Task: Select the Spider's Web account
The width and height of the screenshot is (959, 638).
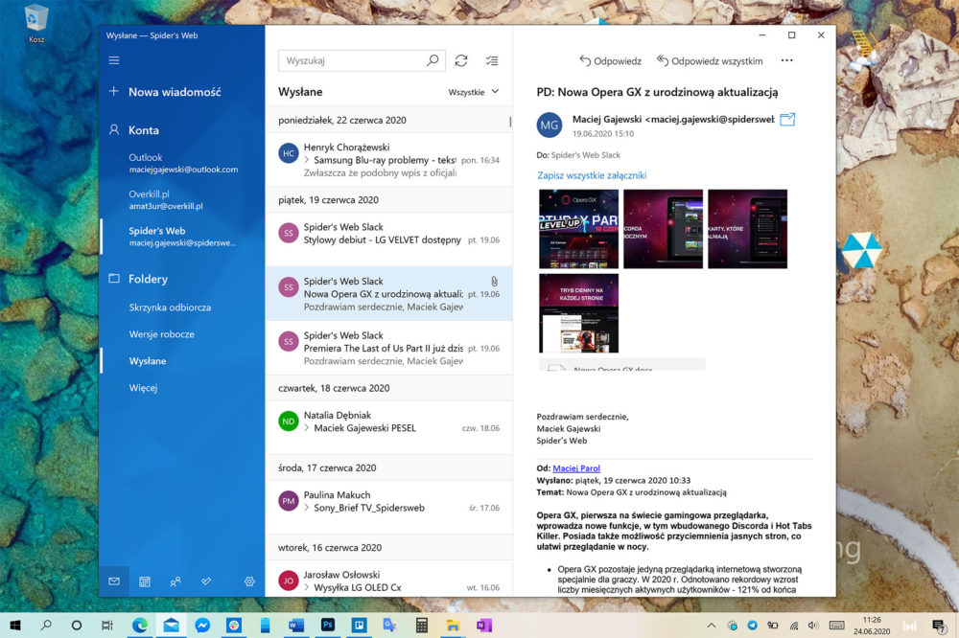Action: (182, 236)
